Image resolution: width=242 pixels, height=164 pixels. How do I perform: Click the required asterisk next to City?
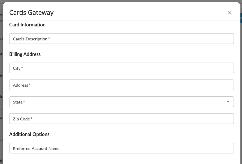(x=22, y=68)
